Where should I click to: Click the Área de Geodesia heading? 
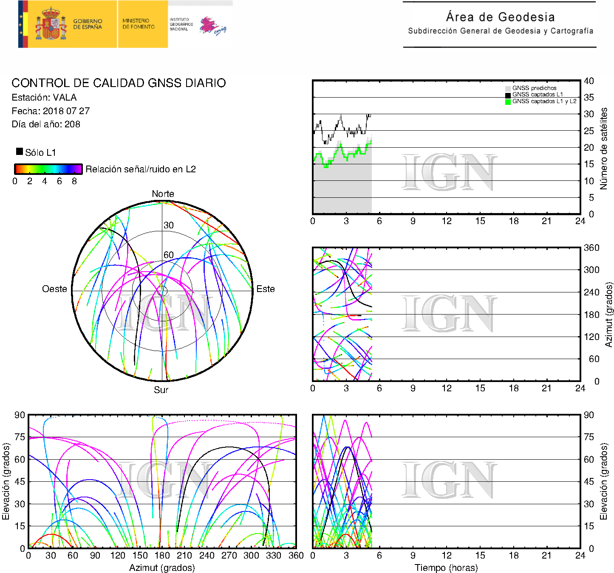(x=500, y=17)
